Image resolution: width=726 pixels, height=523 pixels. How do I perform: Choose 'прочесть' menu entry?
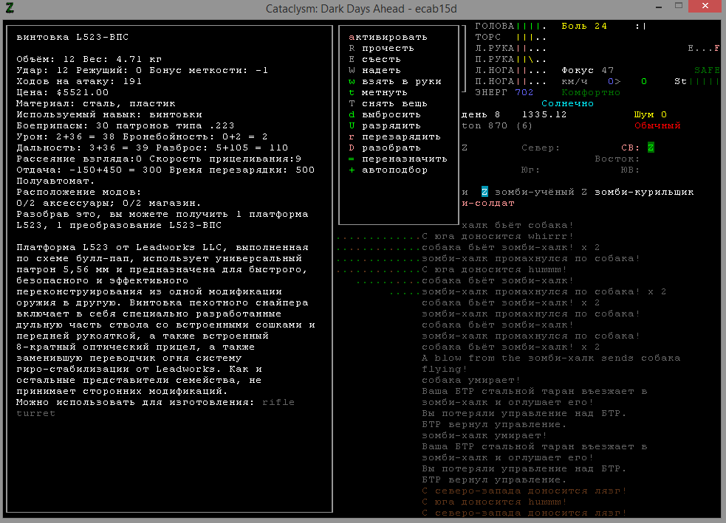point(382,48)
